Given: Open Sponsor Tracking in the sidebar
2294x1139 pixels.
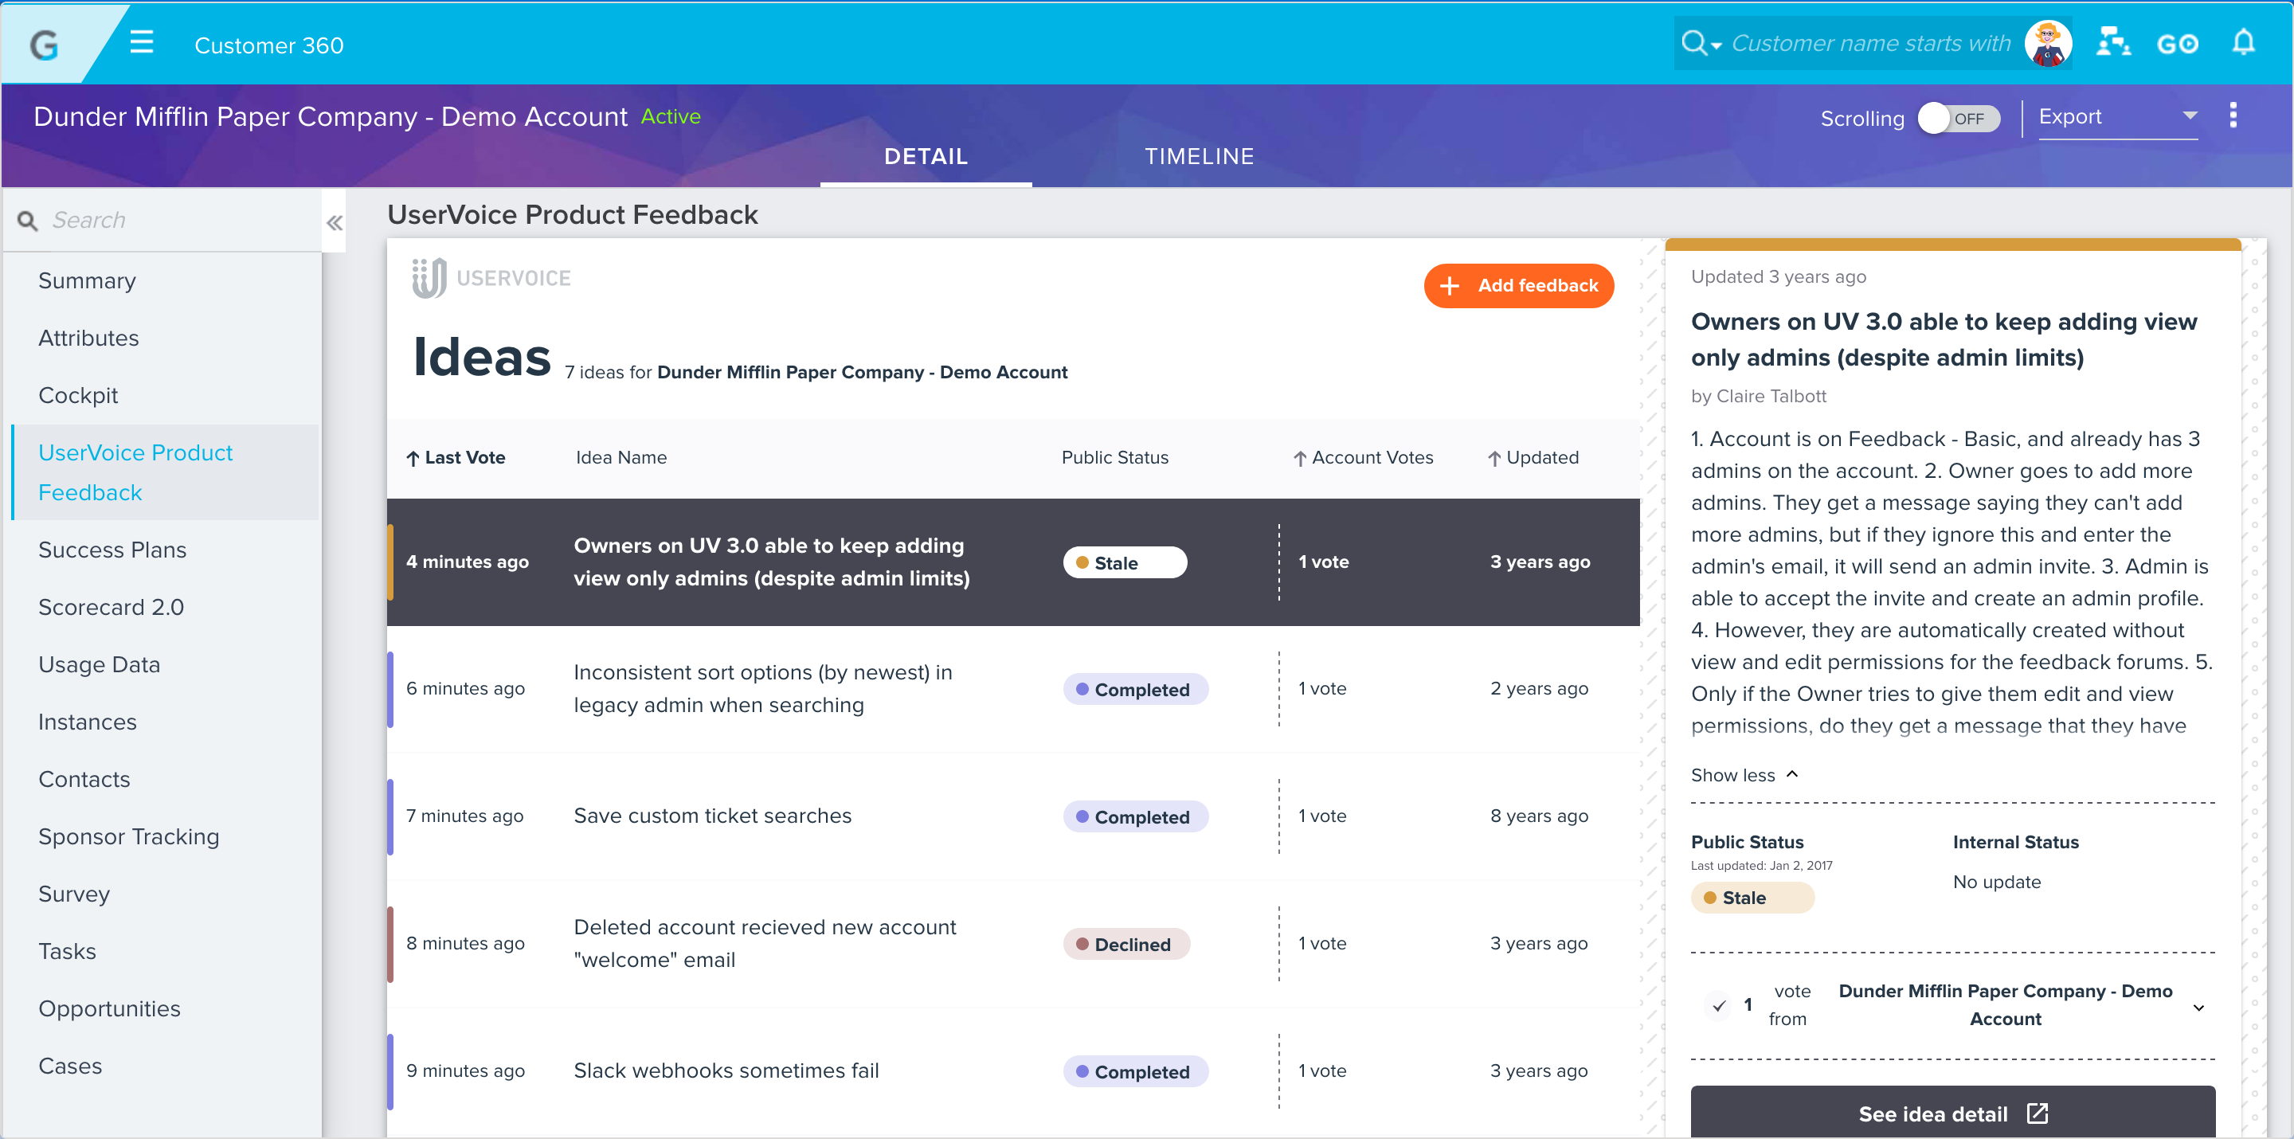Looking at the screenshot, I should click(x=128, y=836).
